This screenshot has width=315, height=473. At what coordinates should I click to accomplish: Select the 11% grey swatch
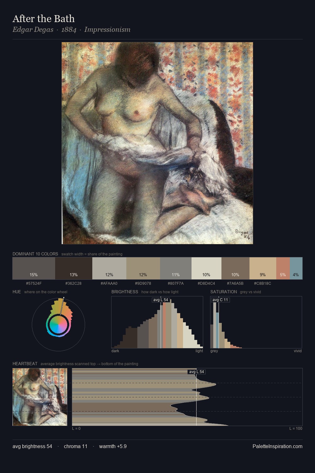pyautogui.click(x=176, y=268)
